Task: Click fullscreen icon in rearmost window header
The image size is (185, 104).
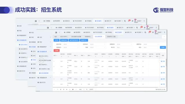Action: [132, 21]
